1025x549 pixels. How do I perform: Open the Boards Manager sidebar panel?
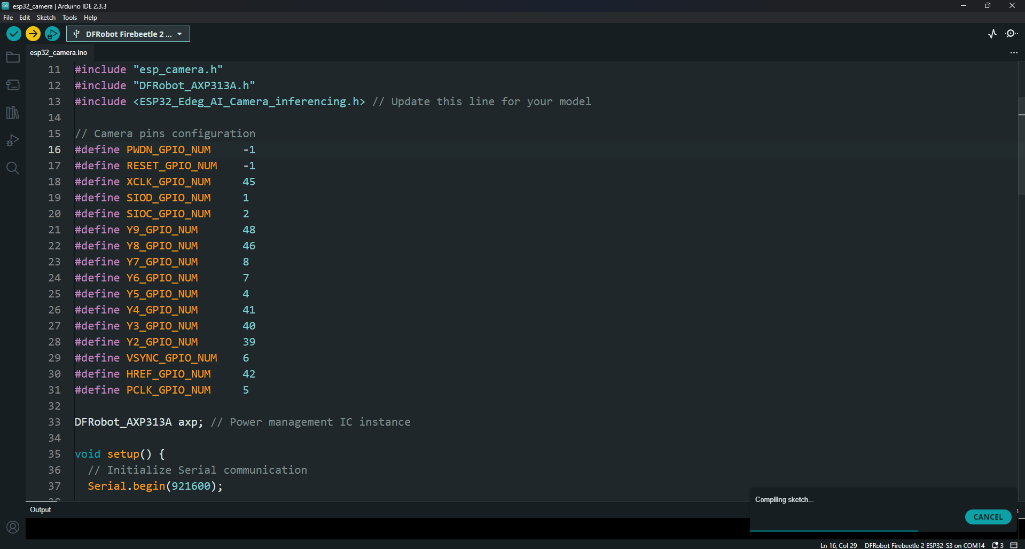13,85
